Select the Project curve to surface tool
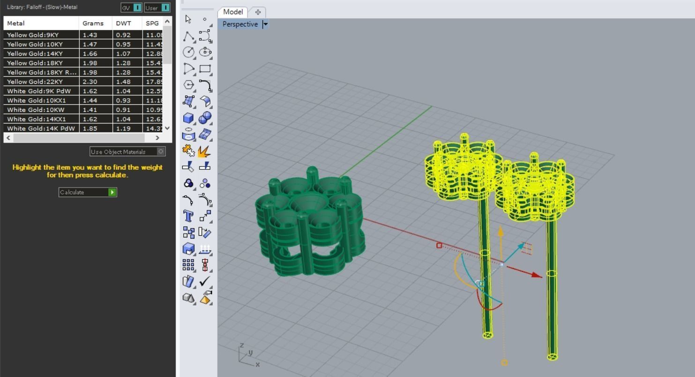This screenshot has height=377, width=695. [188, 134]
